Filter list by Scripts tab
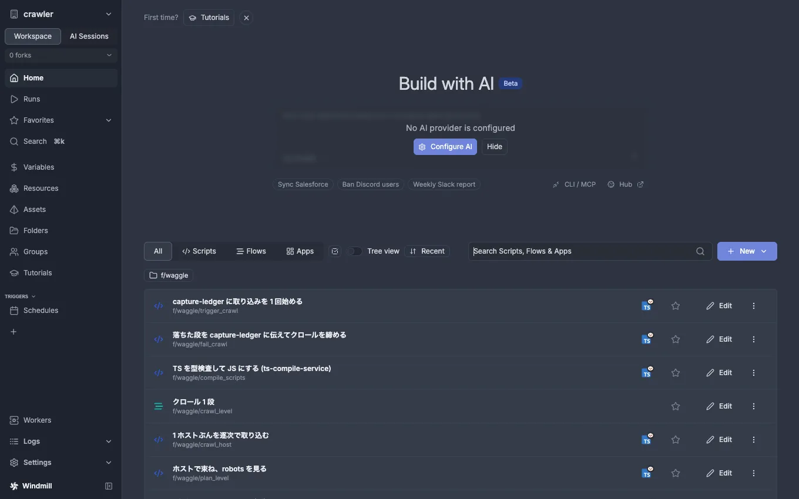This screenshot has width=799, height=499. (199, 251)
